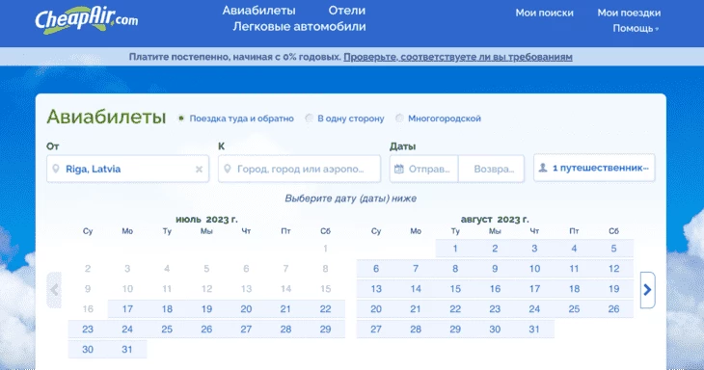The image size is (704, 370).
Task: Click the calendar icon in departure field
Action: pyautogui.click(x=398, y=169)
